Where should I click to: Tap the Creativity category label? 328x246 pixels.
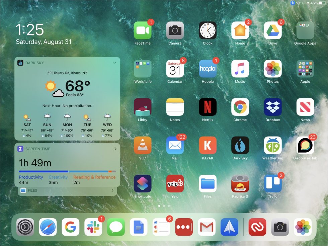click(58, 177)
